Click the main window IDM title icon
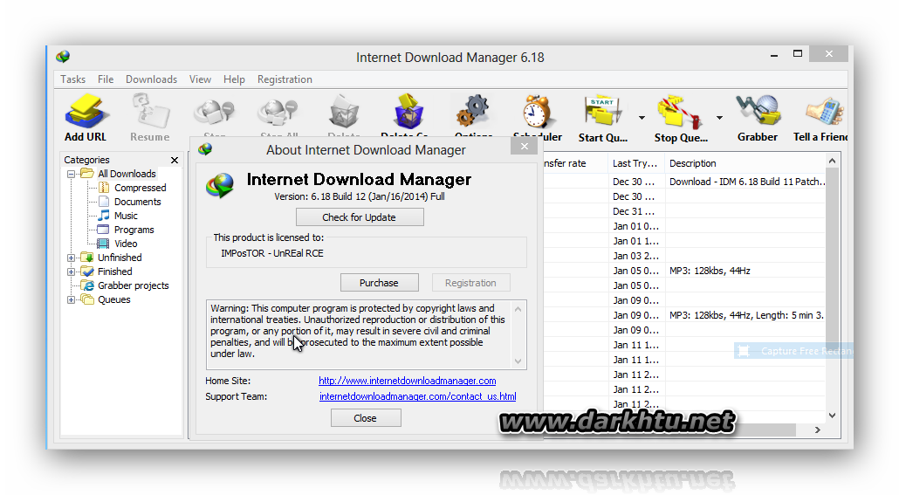 (x=63, y=56)
